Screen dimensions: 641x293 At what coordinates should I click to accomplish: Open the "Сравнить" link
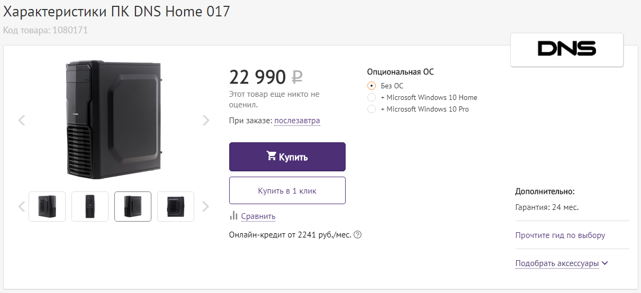tap(258, 216)
